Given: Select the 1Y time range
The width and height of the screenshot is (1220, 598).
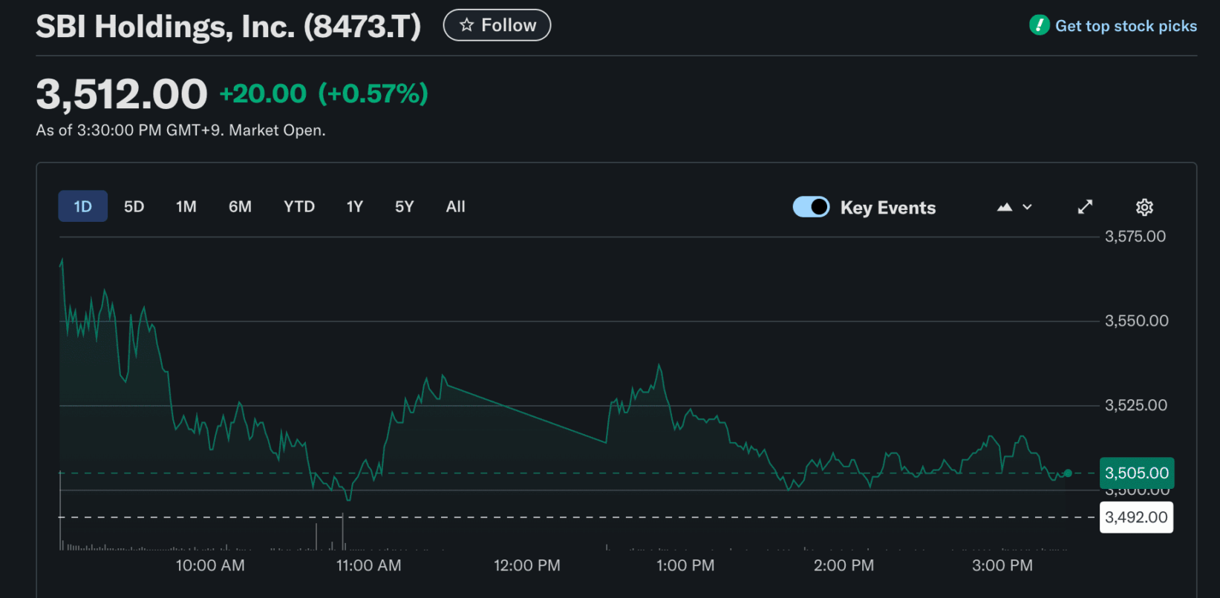Looking at the screenshot, I should pos(354,206).
